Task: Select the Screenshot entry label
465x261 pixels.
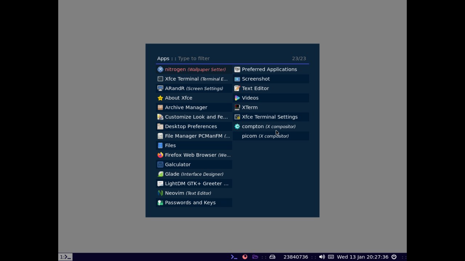Action: (x=256, y=79)
